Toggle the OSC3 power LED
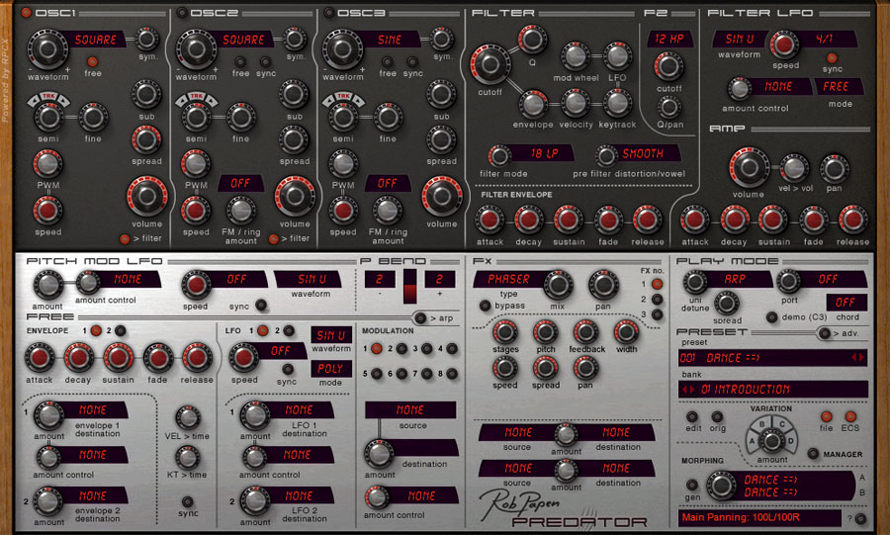Viewport: 890px width, 535px height. point(328,13)
